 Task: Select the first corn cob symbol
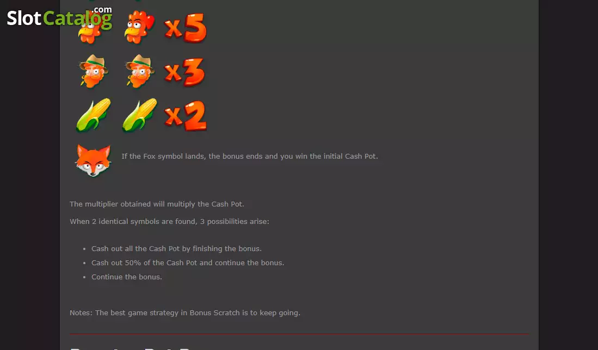(x=93, y=115)
